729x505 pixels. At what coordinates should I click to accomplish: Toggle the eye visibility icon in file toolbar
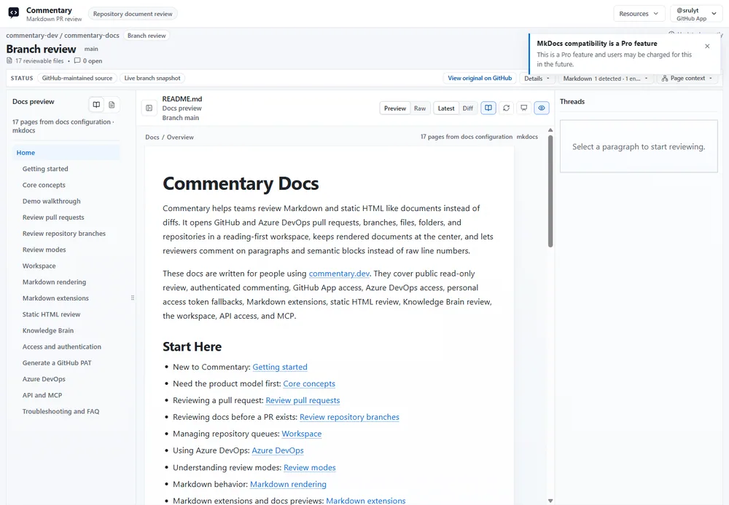(542, 108)
